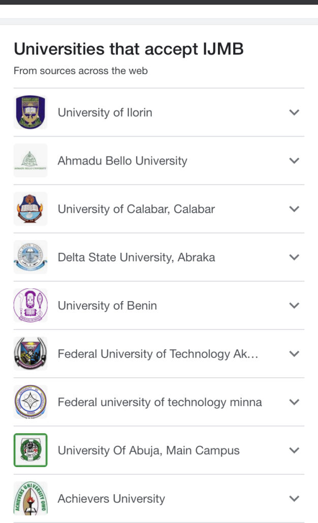Click the Delta State University logo

pos(30,257)
